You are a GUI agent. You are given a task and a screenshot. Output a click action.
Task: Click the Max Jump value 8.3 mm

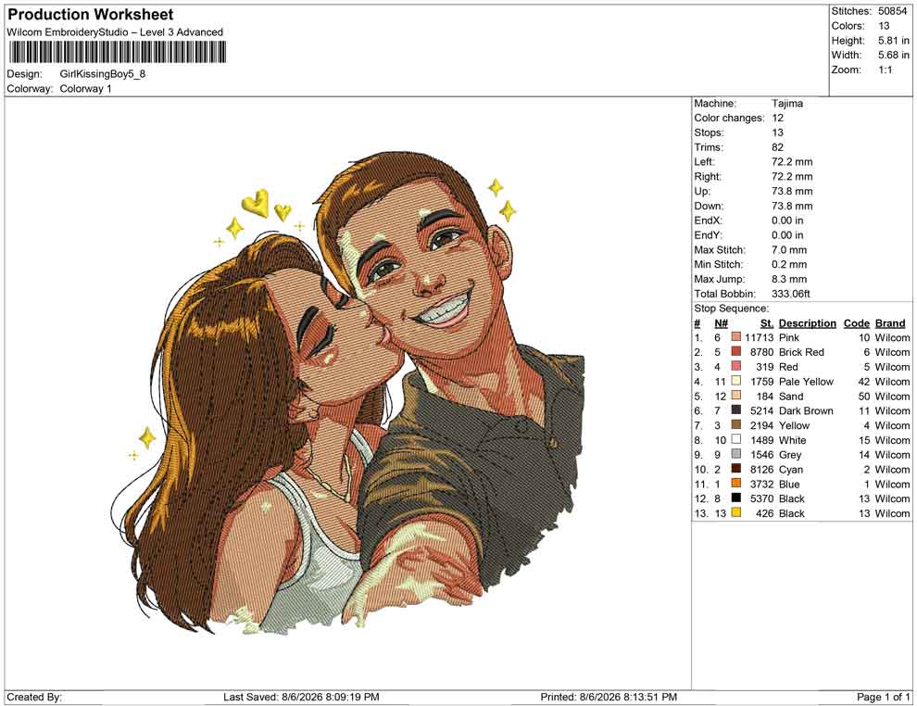tap(789, 279)
